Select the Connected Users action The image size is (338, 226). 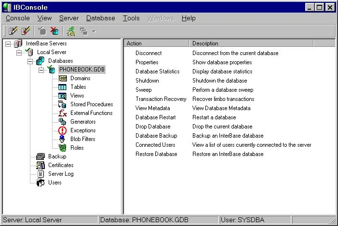[155, 145]
